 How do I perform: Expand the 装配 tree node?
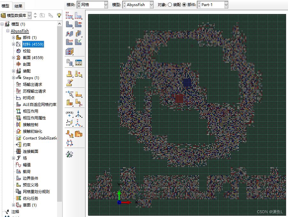[13, 71]
